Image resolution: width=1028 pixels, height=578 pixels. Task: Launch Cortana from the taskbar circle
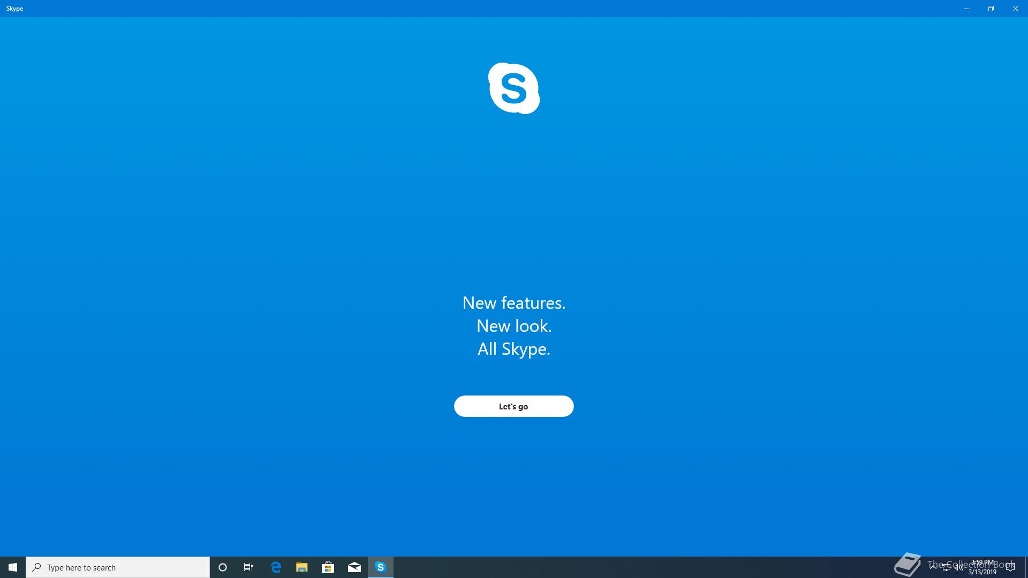[x=223, y=567]
